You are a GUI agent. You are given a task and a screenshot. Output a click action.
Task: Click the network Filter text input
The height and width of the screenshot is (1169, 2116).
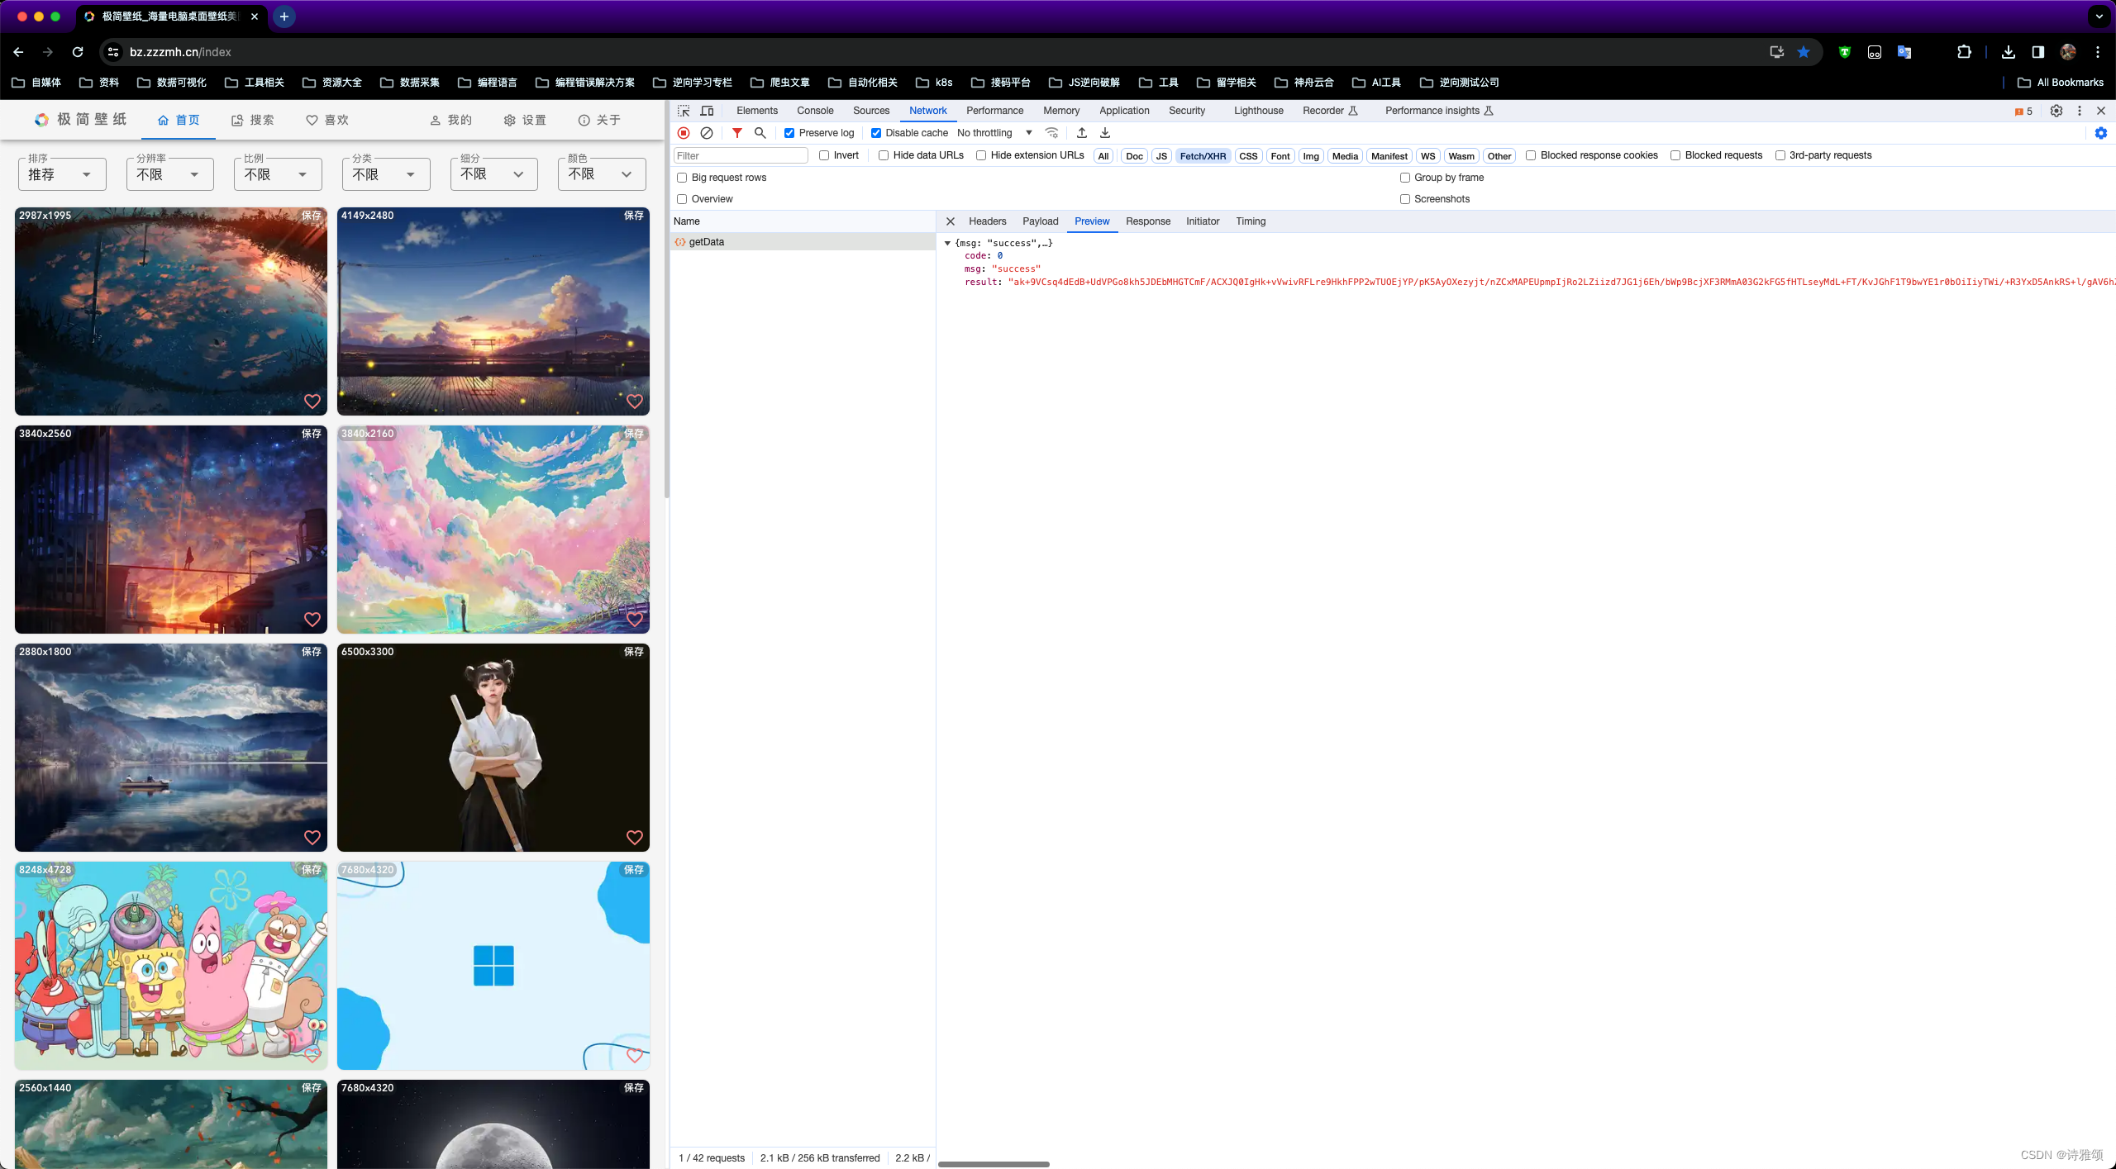tap(741, 155)
